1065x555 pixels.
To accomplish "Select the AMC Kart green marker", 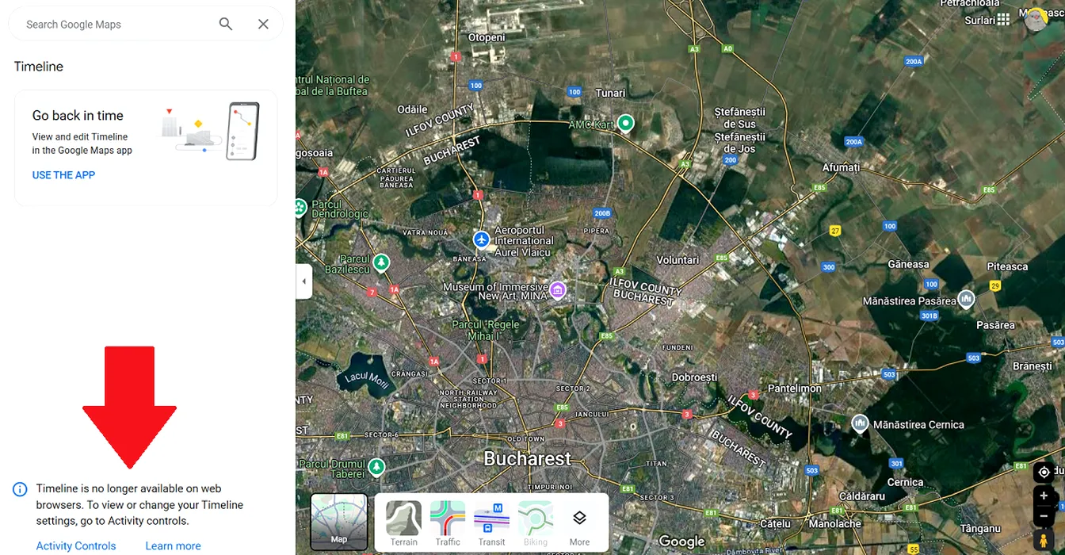I will [x=626, y=123].
